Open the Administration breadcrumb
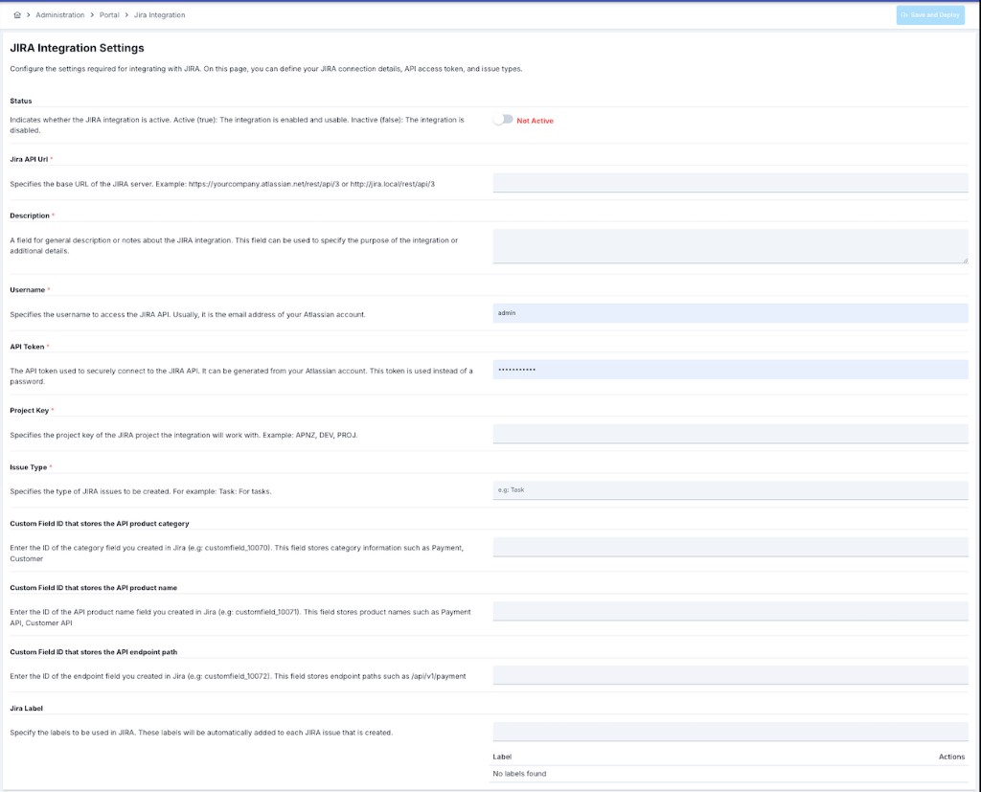The image size is (981, 792). pyautogui.click(x=60, y=15)
